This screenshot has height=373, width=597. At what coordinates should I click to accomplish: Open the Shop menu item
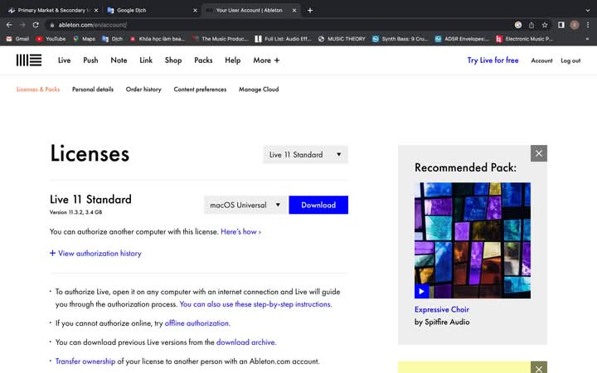[173, 61]
